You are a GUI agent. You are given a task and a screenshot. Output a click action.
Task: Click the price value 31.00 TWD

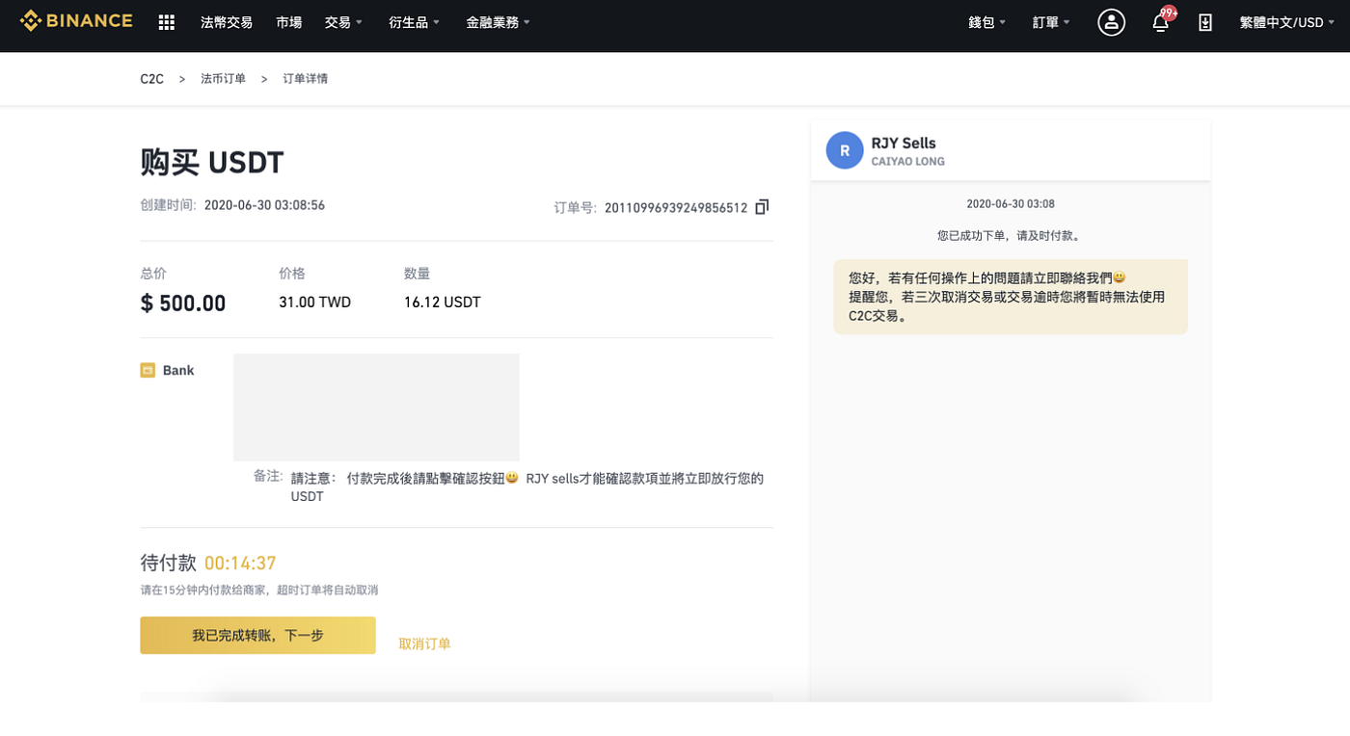(314, 302)
